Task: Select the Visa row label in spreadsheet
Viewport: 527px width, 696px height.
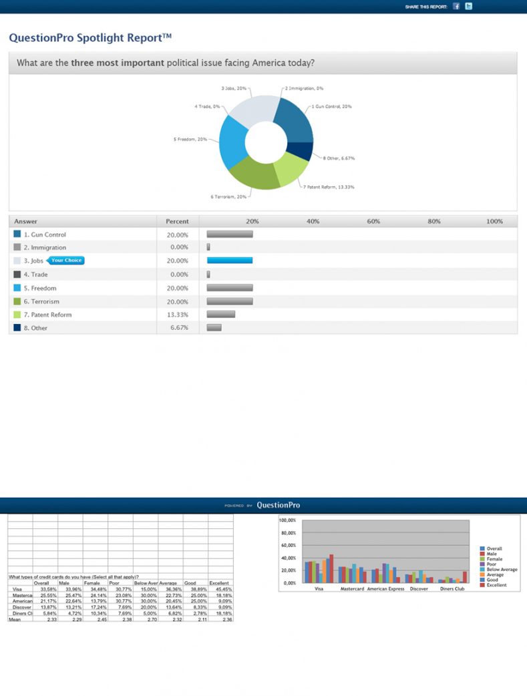Action: tap(17, 590)
